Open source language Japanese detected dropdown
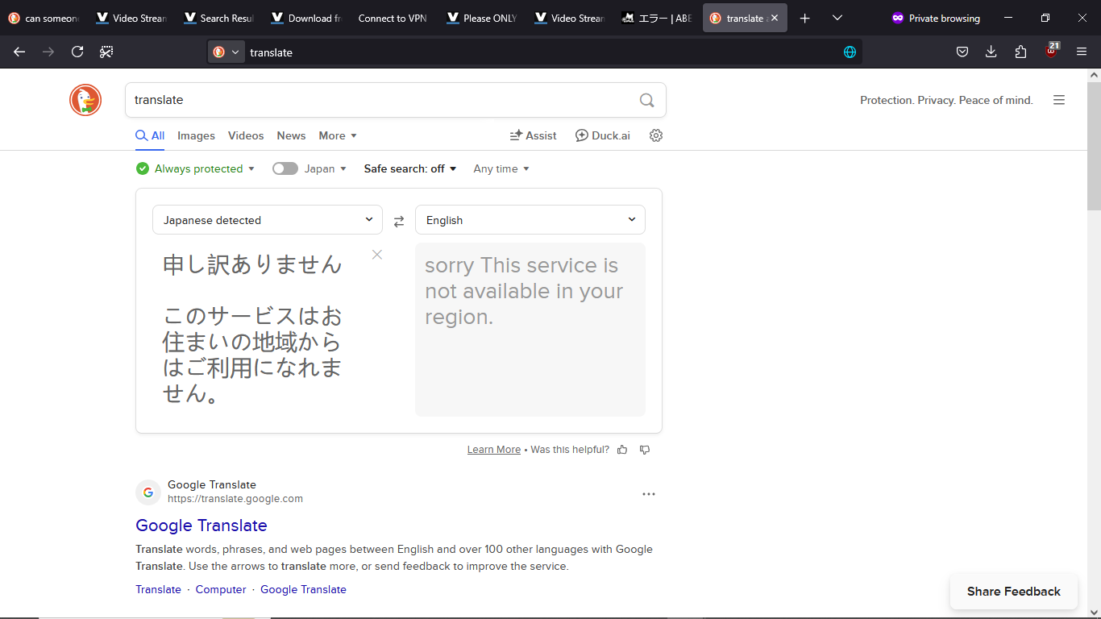This screenshot has width=1101, height=619. click(268, 220)
